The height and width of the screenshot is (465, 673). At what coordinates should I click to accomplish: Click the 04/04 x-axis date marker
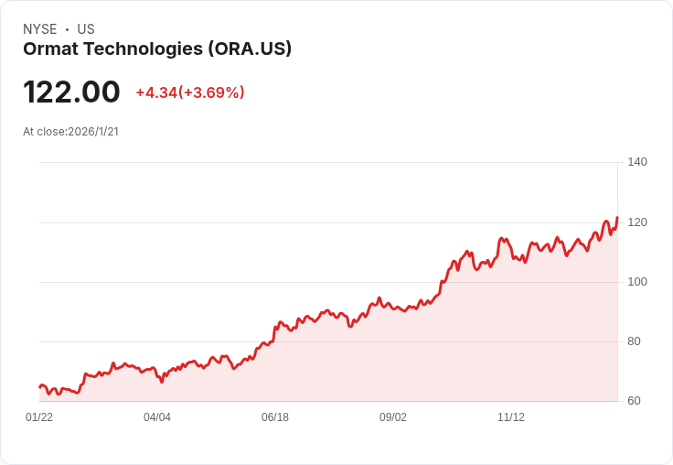tap(157, 417)
